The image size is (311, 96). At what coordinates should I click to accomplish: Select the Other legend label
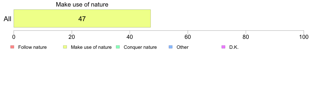point(182,47)
